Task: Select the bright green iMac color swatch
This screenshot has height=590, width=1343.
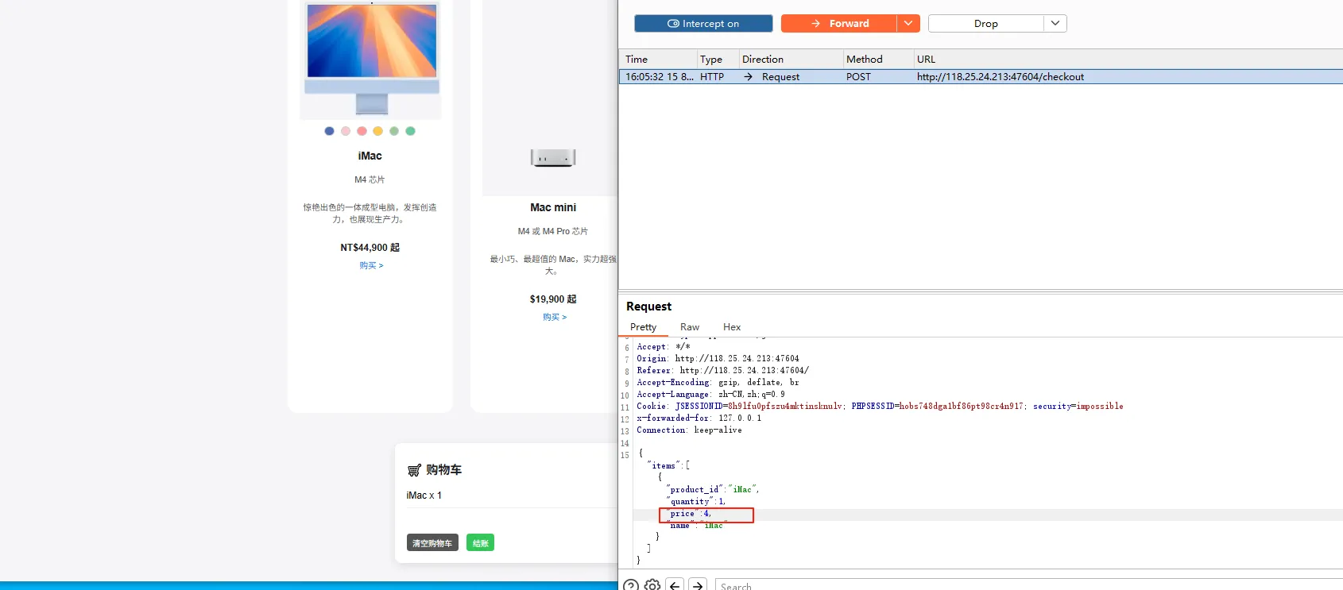Action: click(x=411, y=131)
